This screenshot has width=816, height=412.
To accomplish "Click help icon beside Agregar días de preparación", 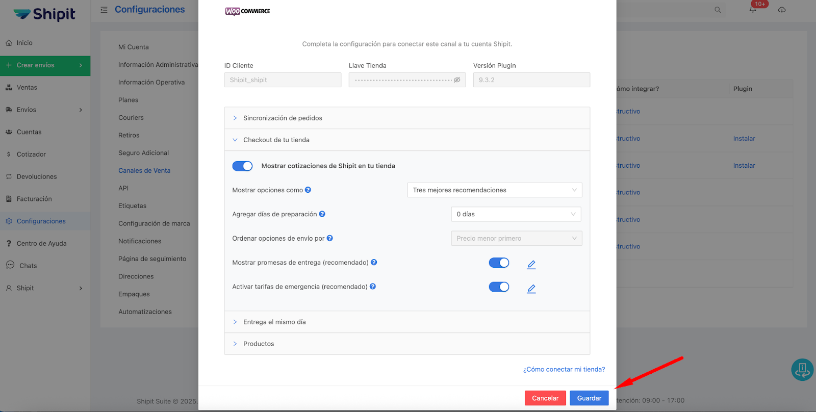I will pyautogui.click(x=322, y=214).
